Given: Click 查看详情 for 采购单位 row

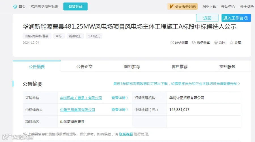Looking at the screenshot, I should coord(118,98).
